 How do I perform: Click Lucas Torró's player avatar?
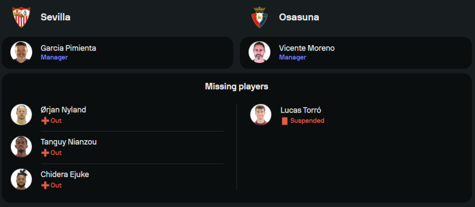[261, 114]
